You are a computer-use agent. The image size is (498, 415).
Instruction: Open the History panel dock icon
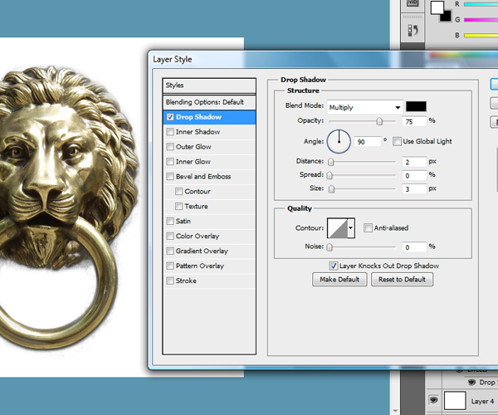[x=413, y=31]
